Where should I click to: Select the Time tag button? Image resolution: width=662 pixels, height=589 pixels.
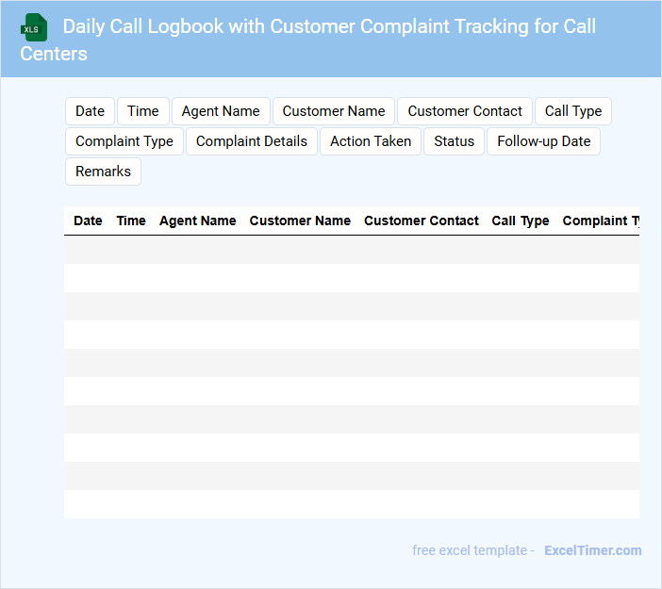point(143,111)
